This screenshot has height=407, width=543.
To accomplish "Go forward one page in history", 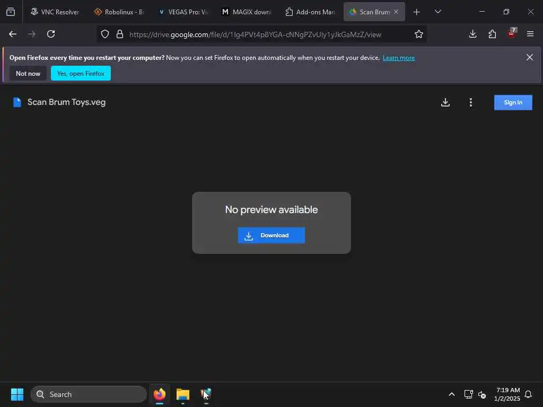I will pyautogui.click(x=32, y=34).
